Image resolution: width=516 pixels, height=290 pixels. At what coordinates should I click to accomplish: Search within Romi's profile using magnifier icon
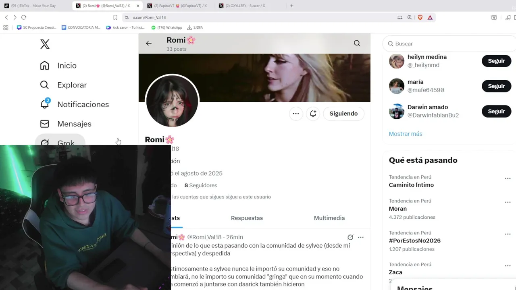click(357, 43)
